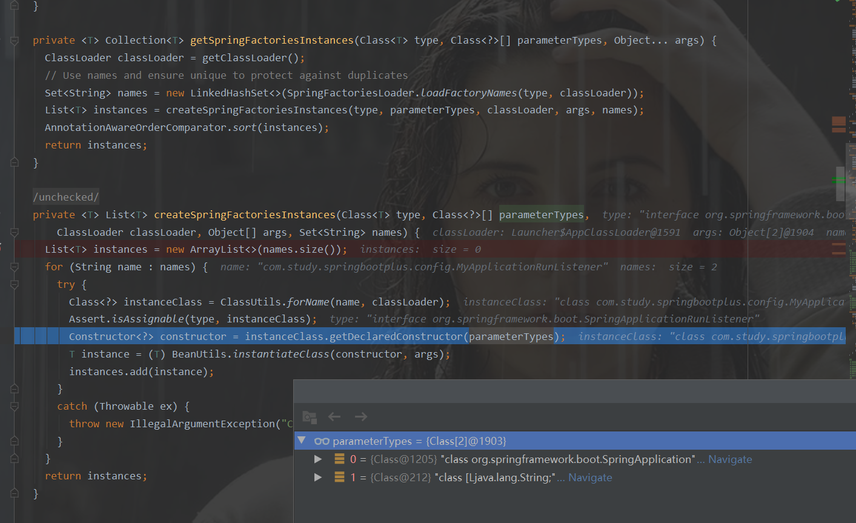Click the leftmost toolbar icon in the variables popup
The width and height of the screenshot is (856, 523).
tap(310, 417)
